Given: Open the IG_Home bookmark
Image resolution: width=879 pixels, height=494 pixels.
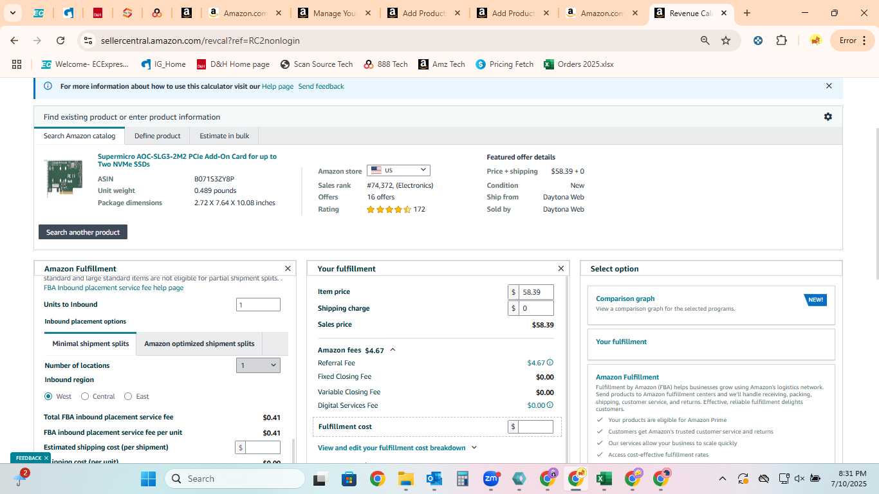Looking at the screenshot, I should pyautogui.click(x=163, y=64).
